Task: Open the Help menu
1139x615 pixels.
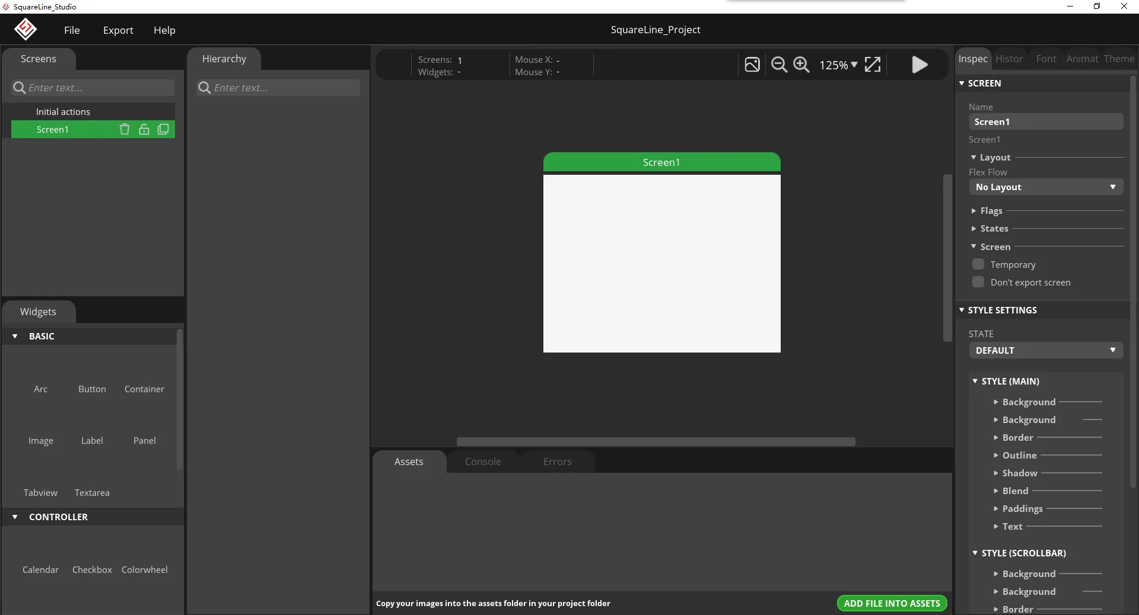Action: click(x=164, y=30)
